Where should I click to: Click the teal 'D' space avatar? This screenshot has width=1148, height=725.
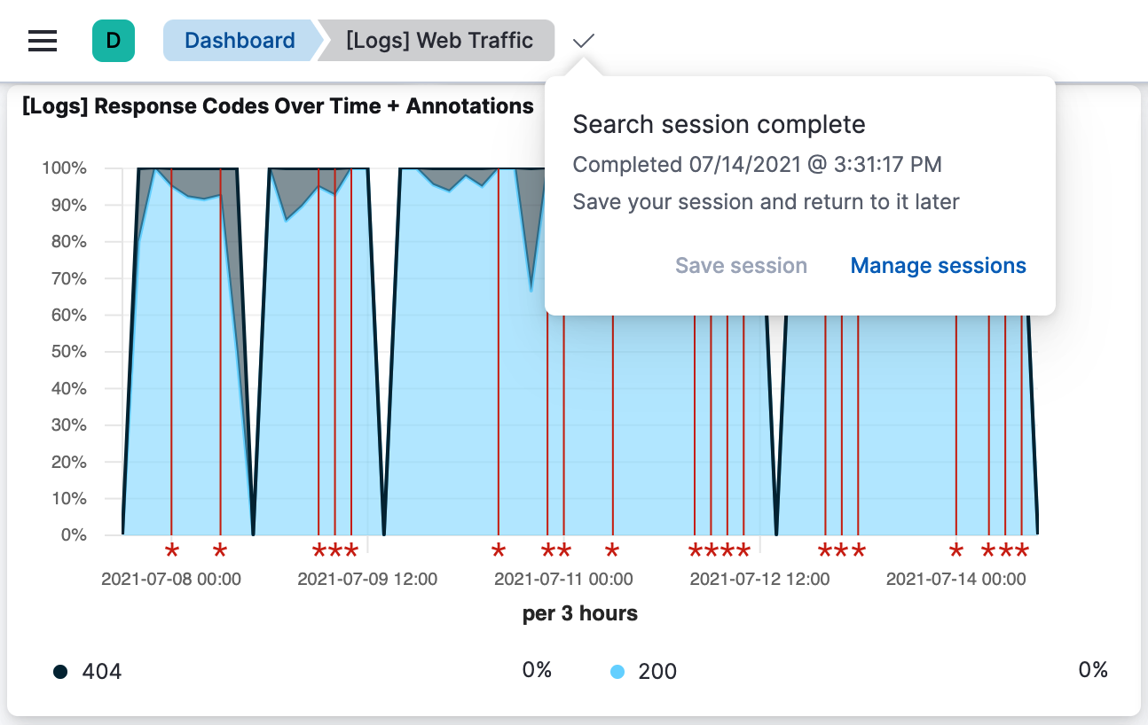coord(114,40)
